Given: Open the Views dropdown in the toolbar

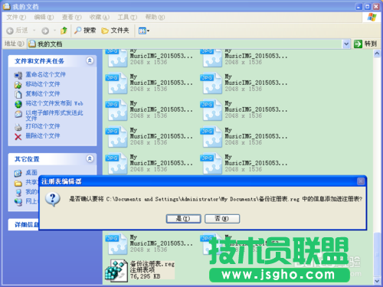Looking at the screenshot, I should click(144, 31).
